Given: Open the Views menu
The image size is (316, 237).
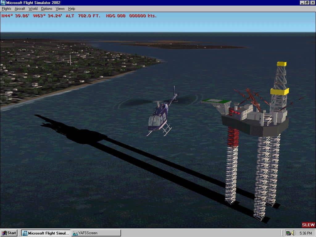Looking at the screenshot, I should tap(60, 9).
